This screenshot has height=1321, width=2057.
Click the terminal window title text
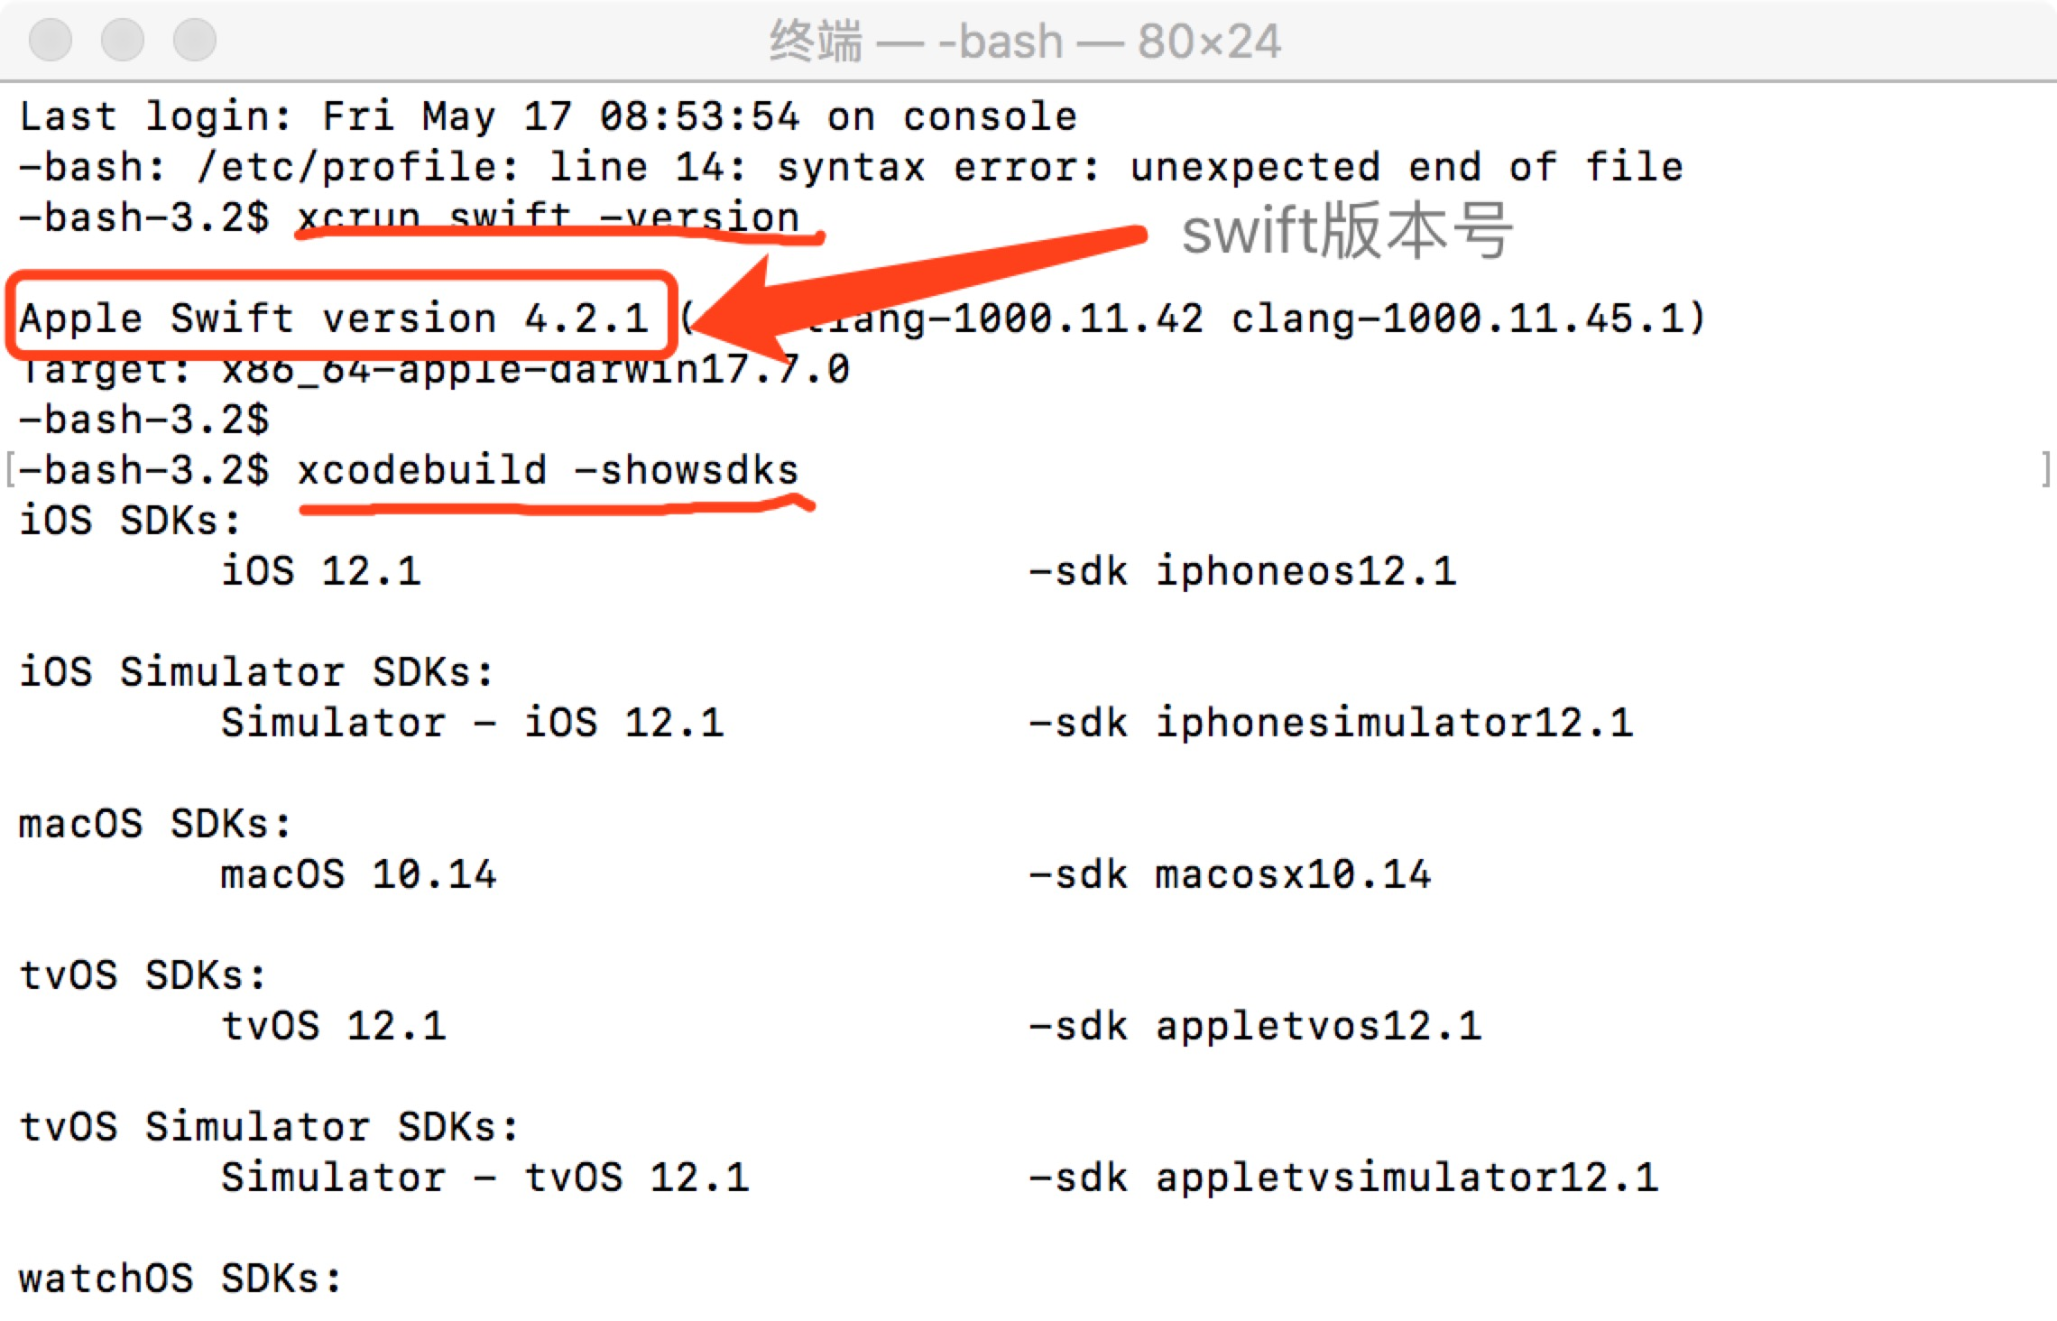(1025, 42)
